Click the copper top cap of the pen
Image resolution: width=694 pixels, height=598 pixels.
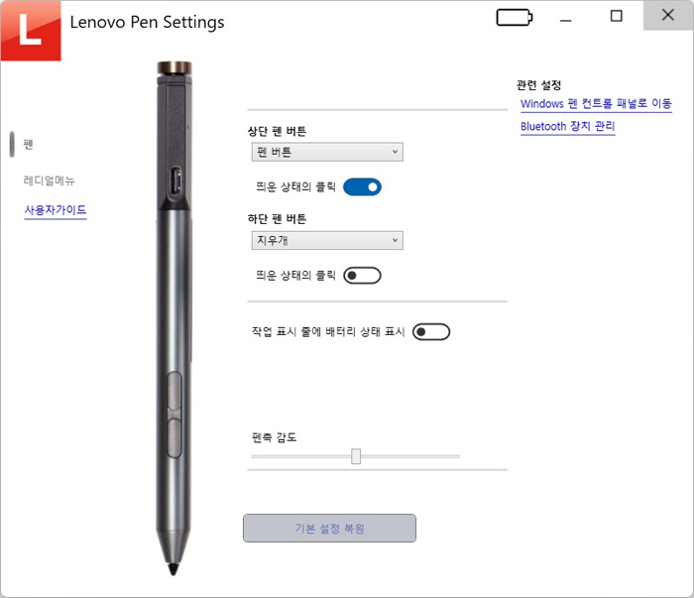[x=174, y=68]
